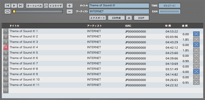Toggle crossfade between tracks 1 and 2
This screenshot has width=205, height=100.
pyautogui.click(x=196, y=34)
